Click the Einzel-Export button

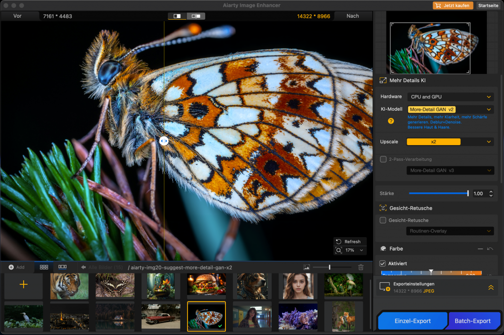click(x=412, y=320)
